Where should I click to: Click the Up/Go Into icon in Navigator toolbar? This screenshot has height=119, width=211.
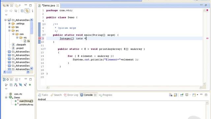click(x=16, y=11)
